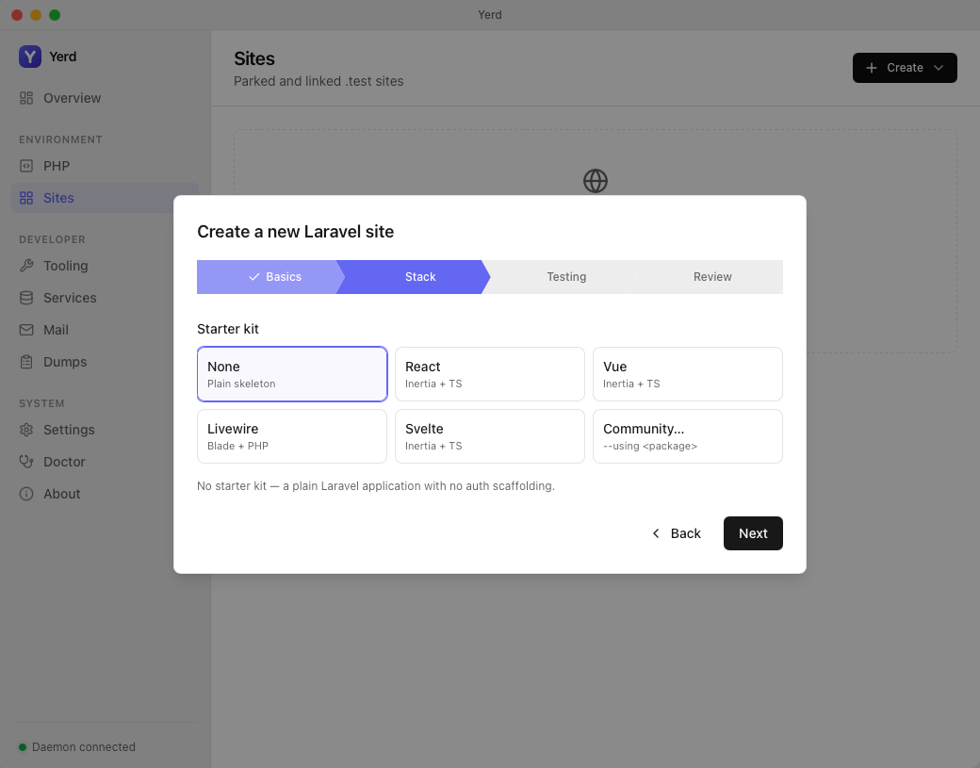Image resolution: width=980 pixels, height=768 pixels.
Task: Click the Tooling wrench icon
Action: tap(26, 266)
